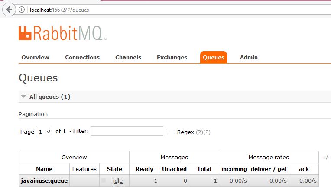
Task: Click the deliver / get 0.00/s value
Action: coord(278,181)
